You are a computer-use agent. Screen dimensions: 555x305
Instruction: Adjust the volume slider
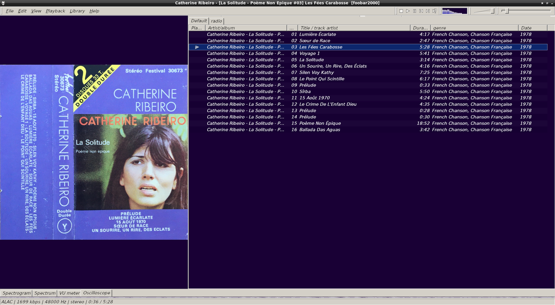coord(484,11)
